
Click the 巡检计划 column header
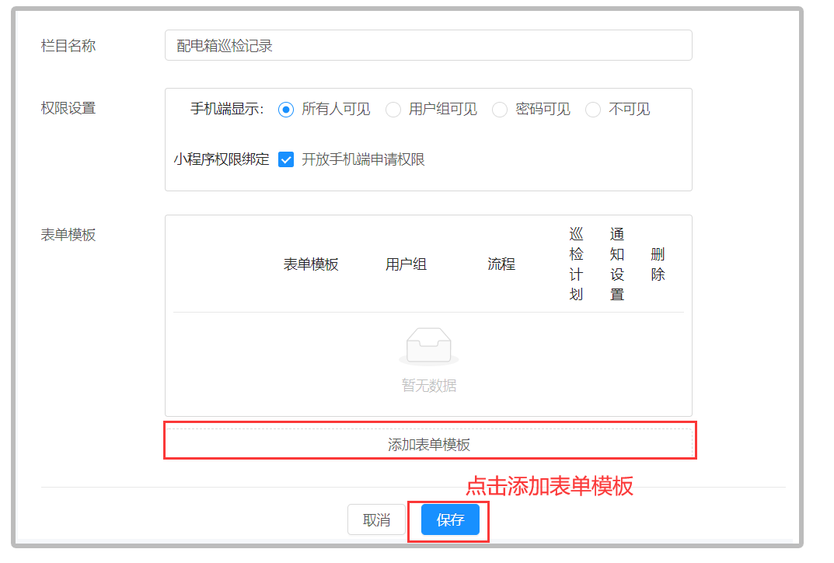(x=575, y=264)
